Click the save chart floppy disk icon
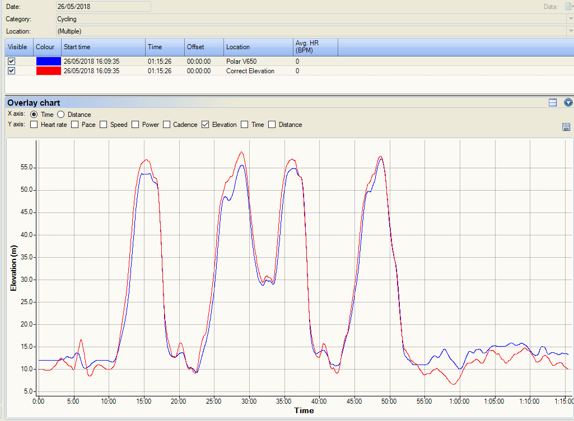The height and width of the screenshot is (421, 574). coord(566,127)
